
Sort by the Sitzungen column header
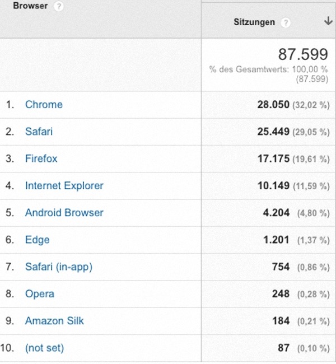254,22
